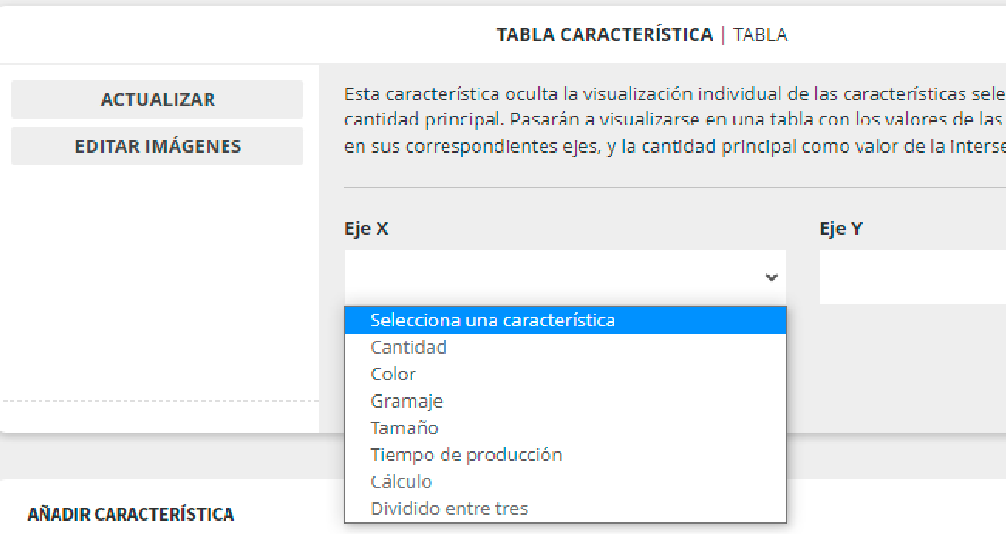Pick the 'Color' option in list

[393, 375]
